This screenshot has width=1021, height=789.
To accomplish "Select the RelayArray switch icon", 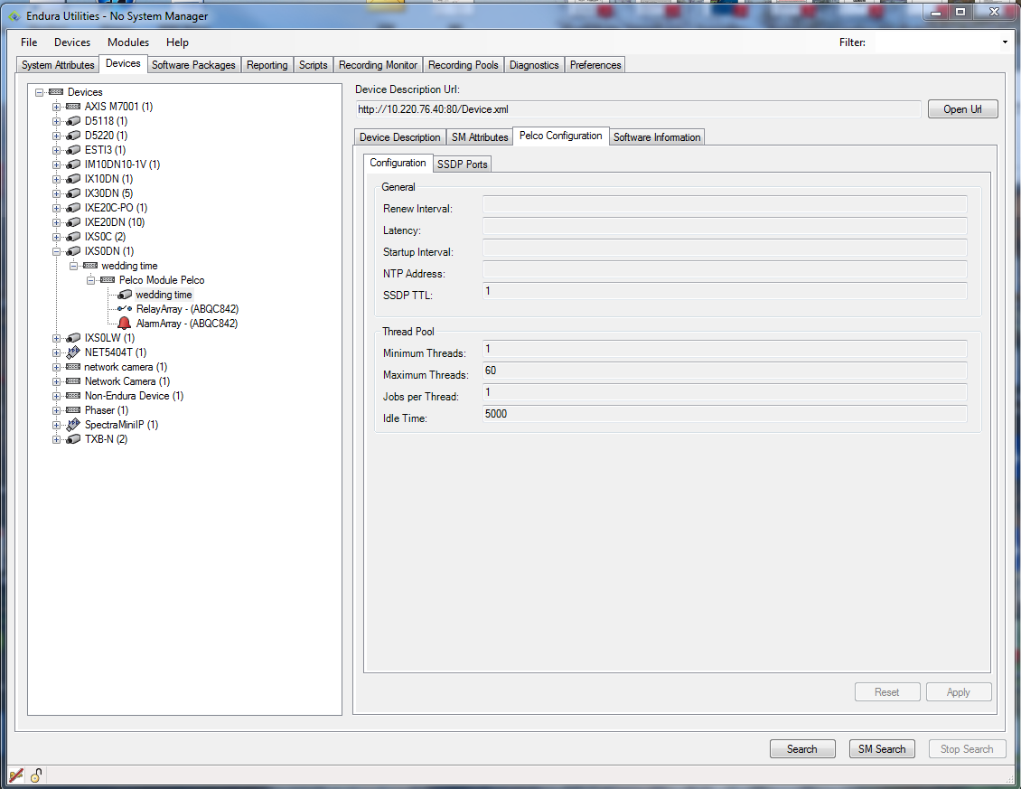I will pos(124,309).
